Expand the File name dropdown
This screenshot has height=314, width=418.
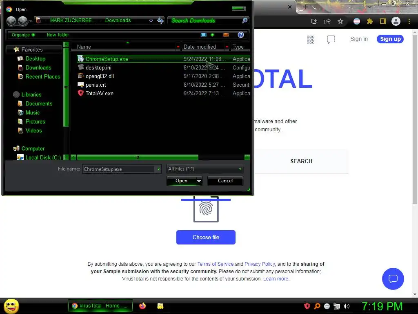(158, 169)
